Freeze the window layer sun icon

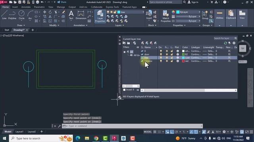pos(167,61)
